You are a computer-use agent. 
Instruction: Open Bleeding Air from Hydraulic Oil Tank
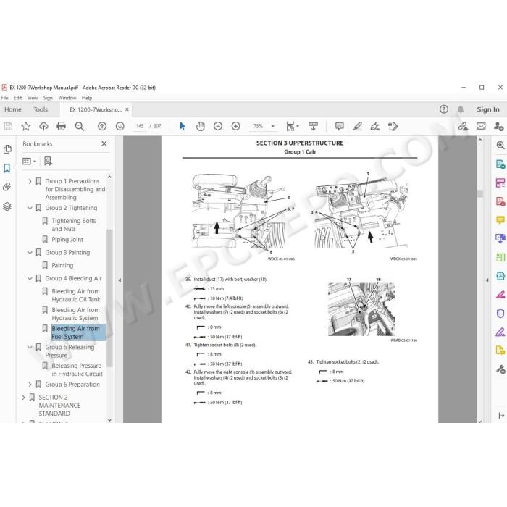76,296
